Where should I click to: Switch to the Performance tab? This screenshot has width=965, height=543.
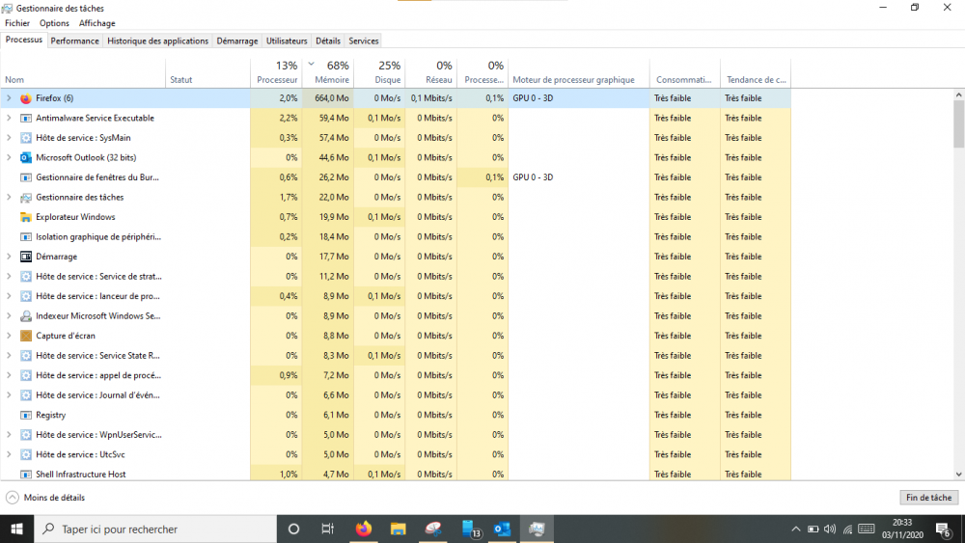(74, 41)
